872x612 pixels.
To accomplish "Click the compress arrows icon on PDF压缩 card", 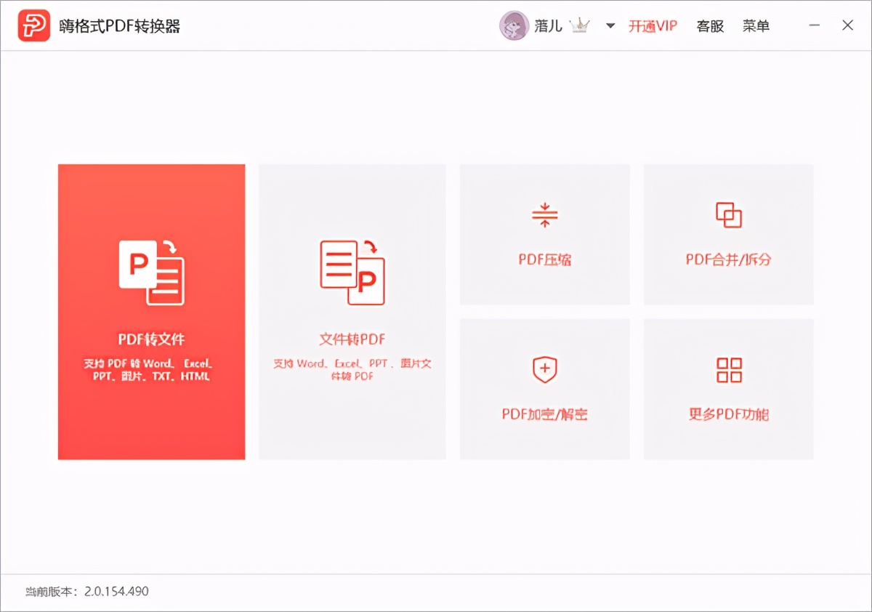I will point(544,214).
